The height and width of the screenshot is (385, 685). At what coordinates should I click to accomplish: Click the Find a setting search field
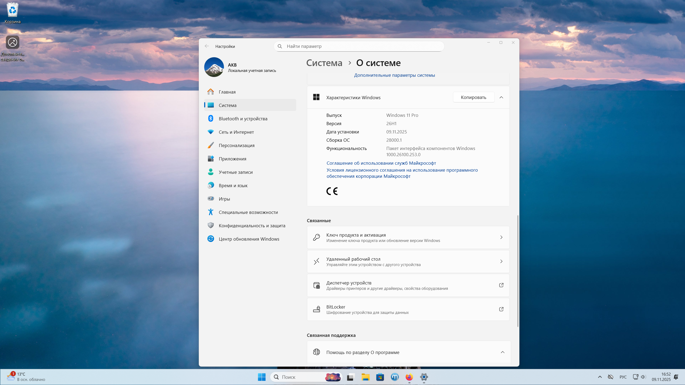pyautogui.click(x=359, y=46)
